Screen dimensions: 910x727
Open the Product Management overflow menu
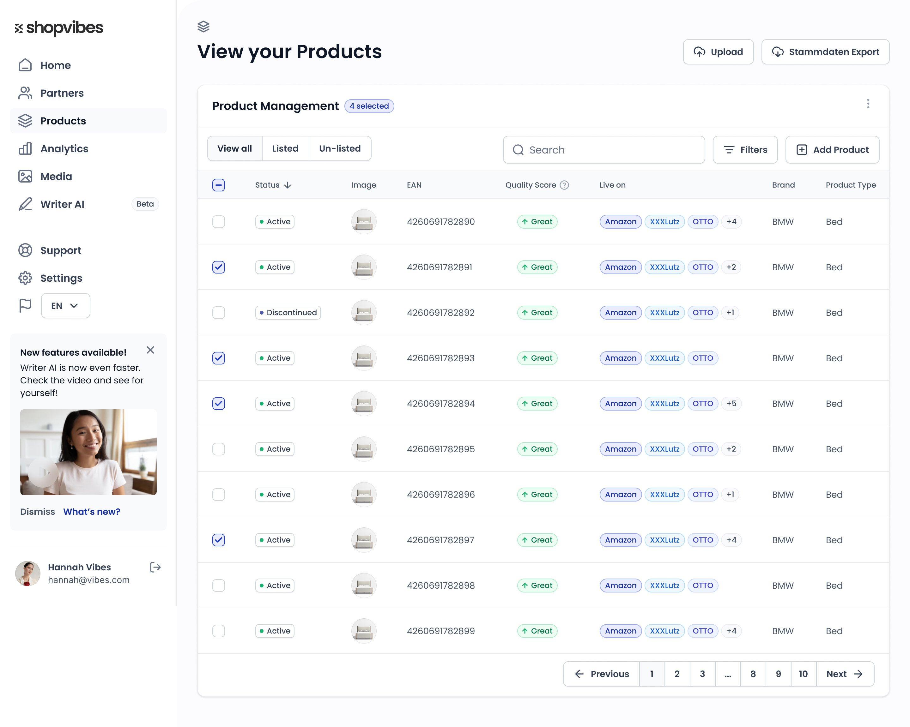point(868,104)
